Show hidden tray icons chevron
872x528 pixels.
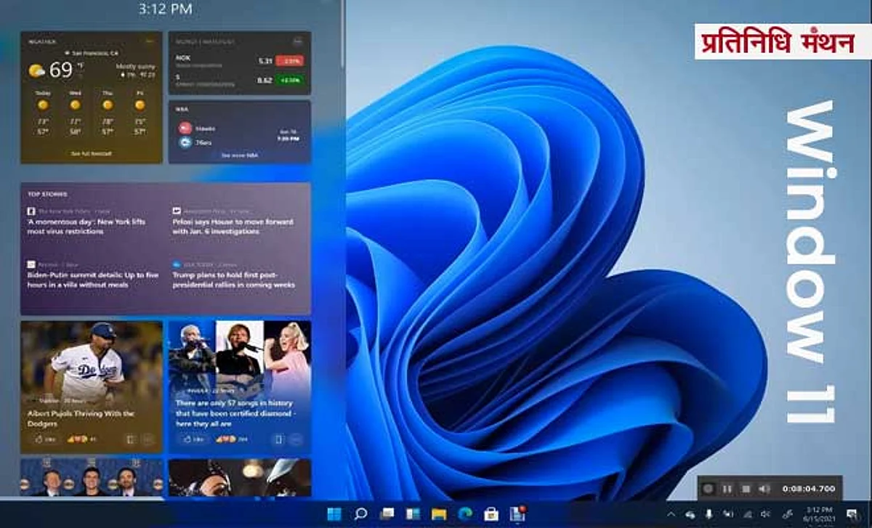pos(671,514)
